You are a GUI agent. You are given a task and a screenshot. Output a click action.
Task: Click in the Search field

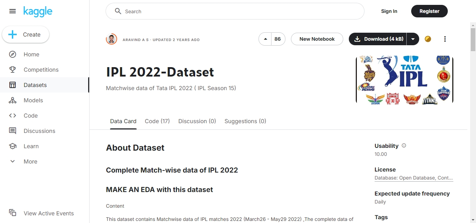click(x=235, y=11)
